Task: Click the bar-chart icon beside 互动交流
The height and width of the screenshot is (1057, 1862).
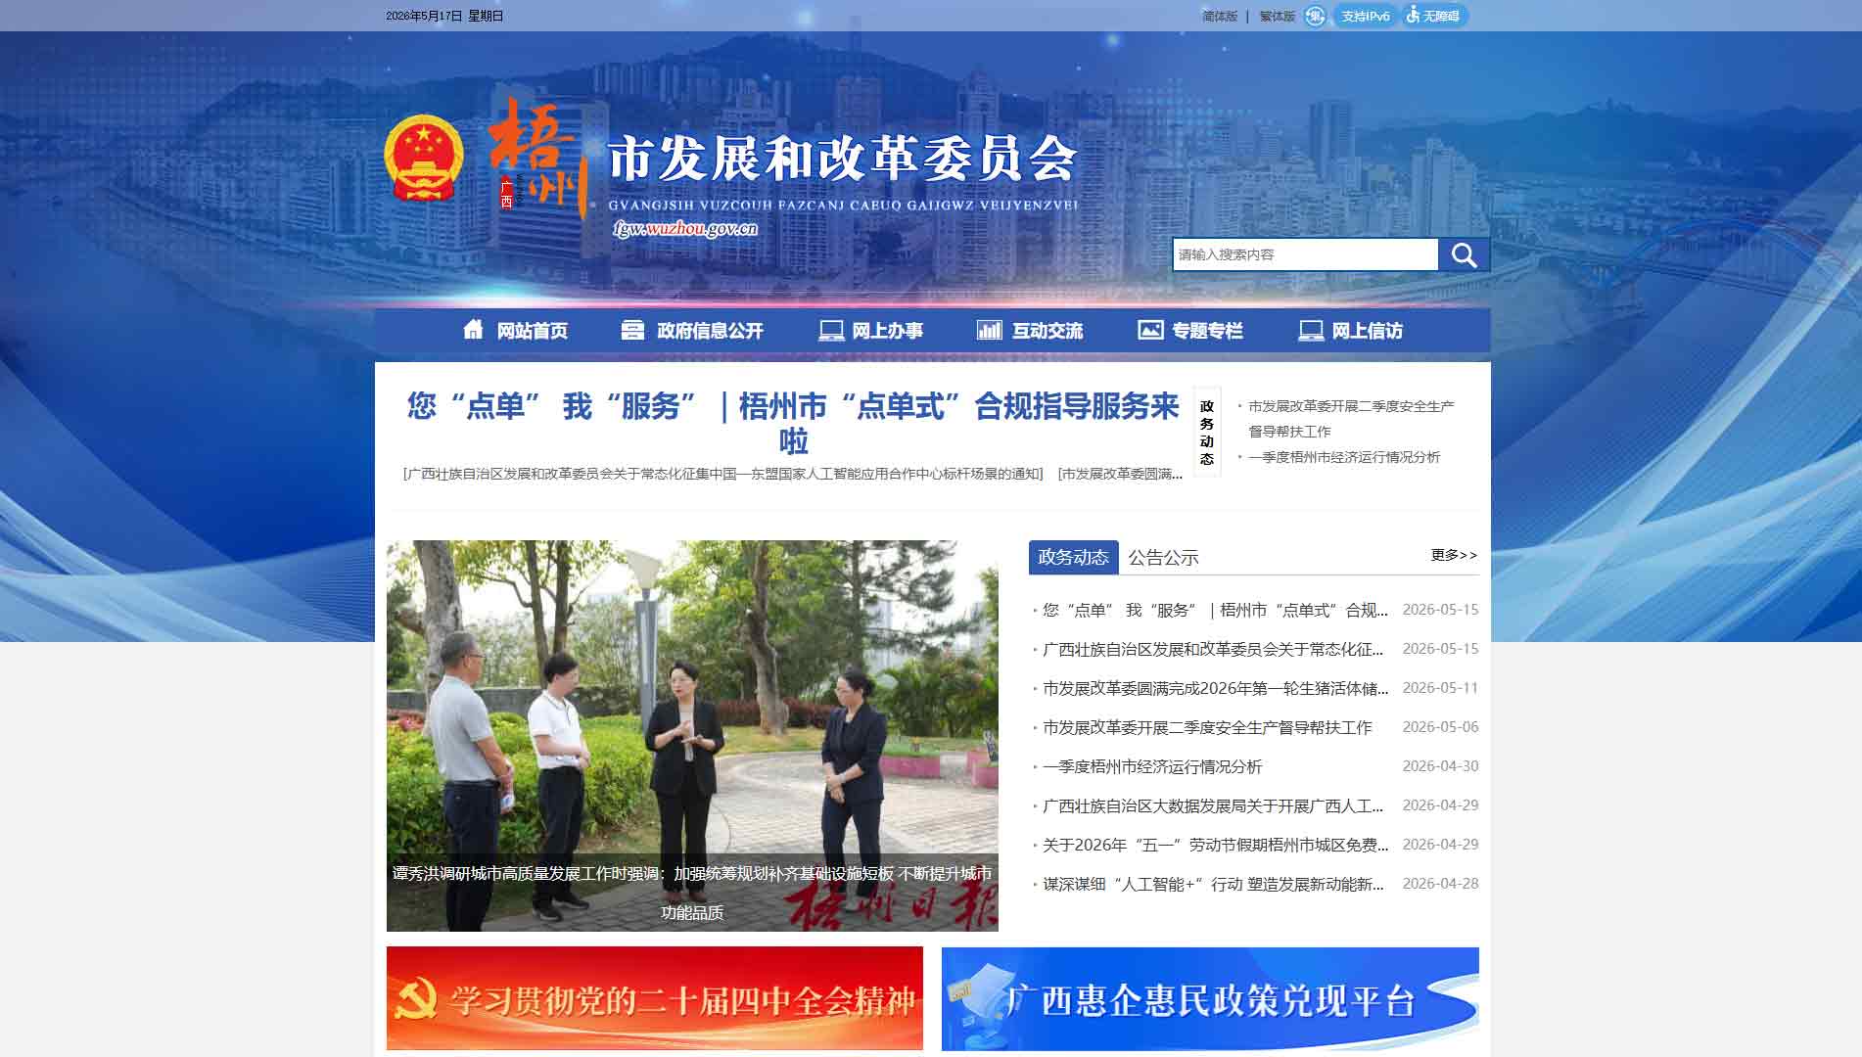Action: tap(990, 330)
